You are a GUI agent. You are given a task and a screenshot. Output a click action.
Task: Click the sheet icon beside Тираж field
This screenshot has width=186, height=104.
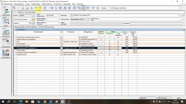(x=34, y=23)
